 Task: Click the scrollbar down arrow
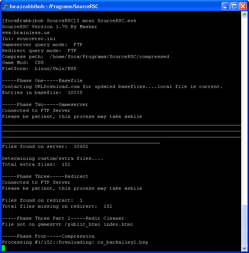point(245,248)
